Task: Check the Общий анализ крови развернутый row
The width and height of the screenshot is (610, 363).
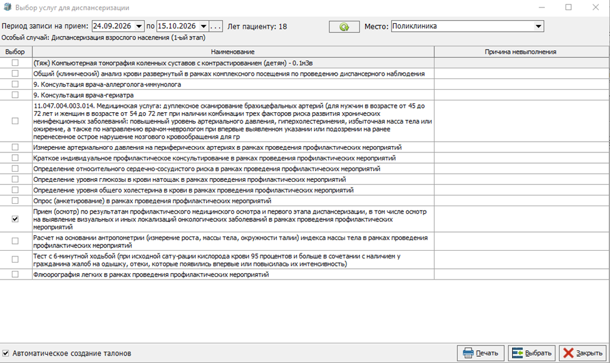Action: [x=15, y=73]
